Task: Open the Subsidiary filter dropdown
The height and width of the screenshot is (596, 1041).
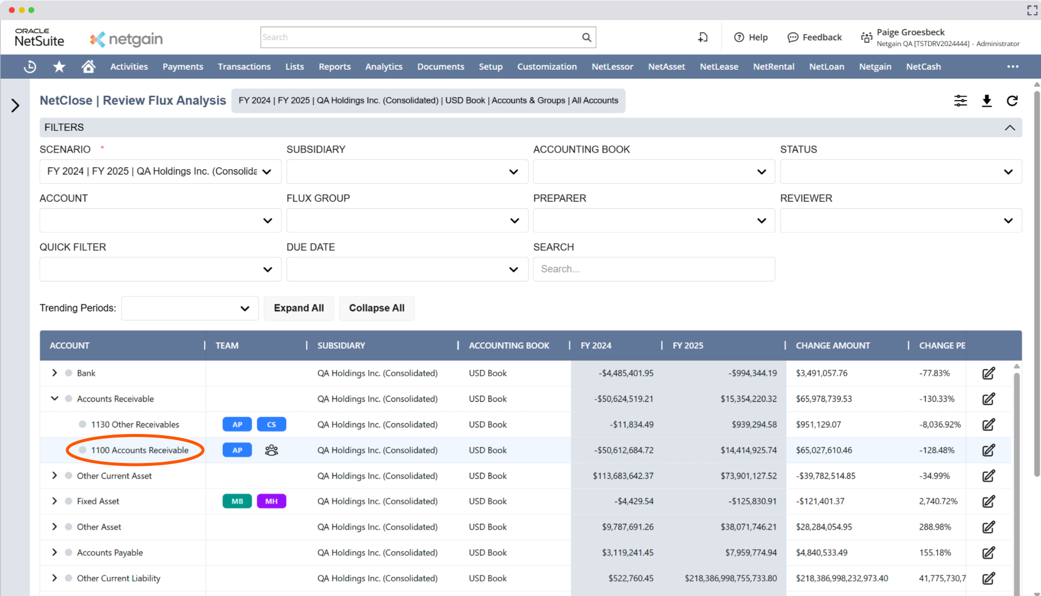Action: [x=407, y=171]
